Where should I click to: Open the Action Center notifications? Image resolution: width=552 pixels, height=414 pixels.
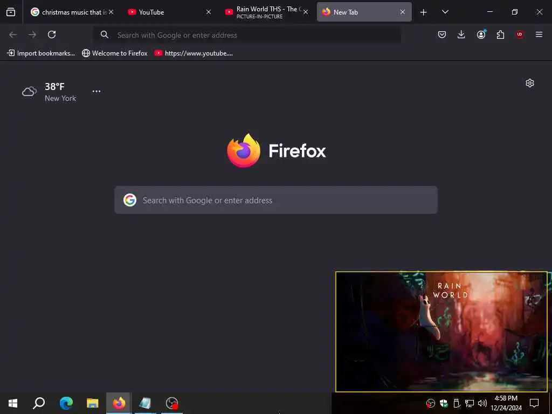point(534,403)
